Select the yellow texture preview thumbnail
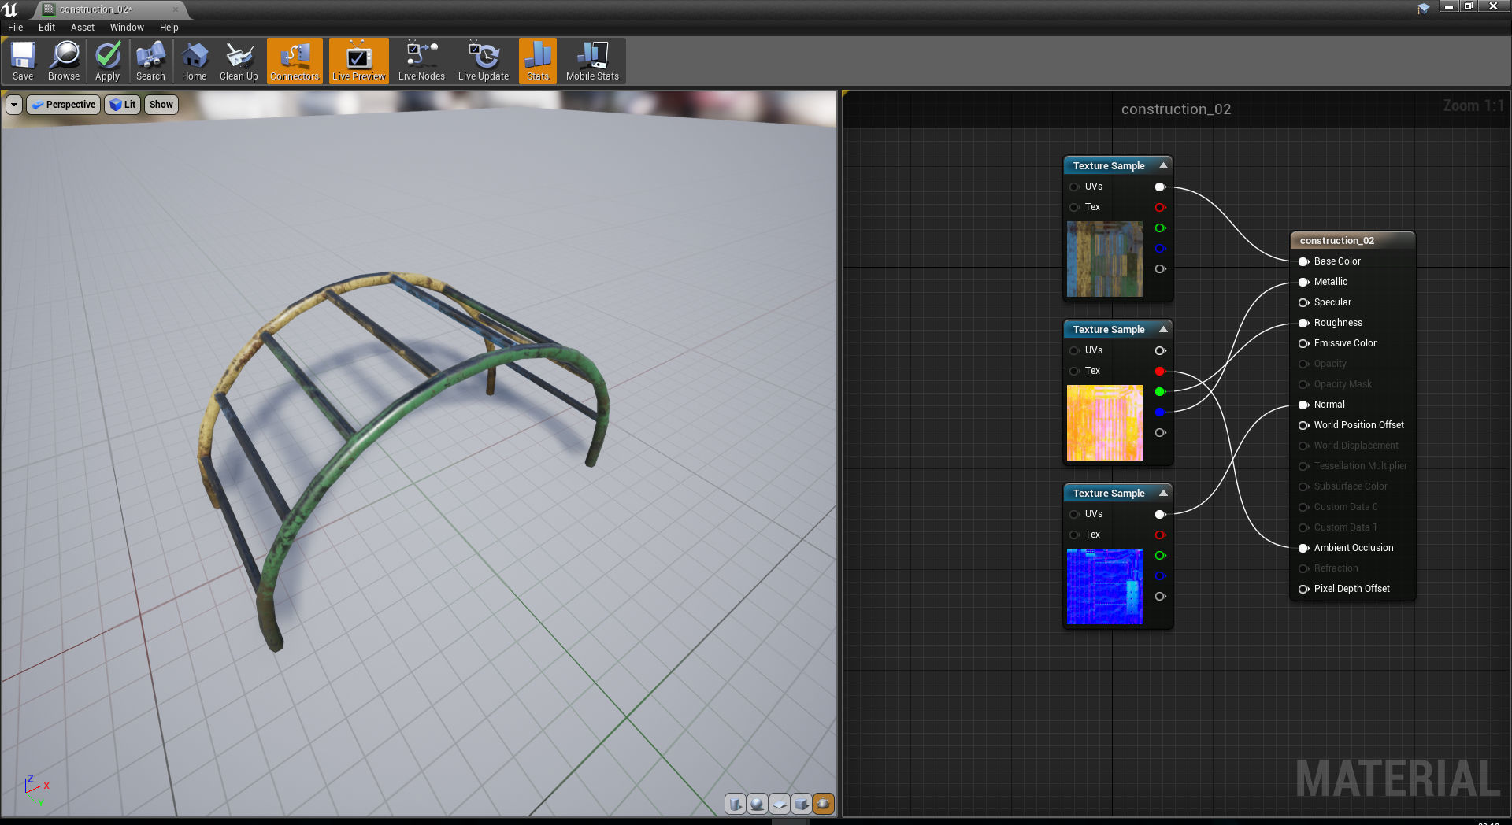This screenshot has height=825, width=1512. [x=1104, y=423]
